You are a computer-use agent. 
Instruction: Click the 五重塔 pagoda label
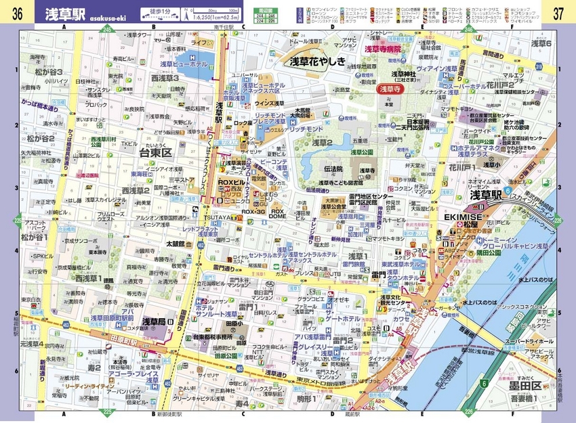click(x=360, y=140)
